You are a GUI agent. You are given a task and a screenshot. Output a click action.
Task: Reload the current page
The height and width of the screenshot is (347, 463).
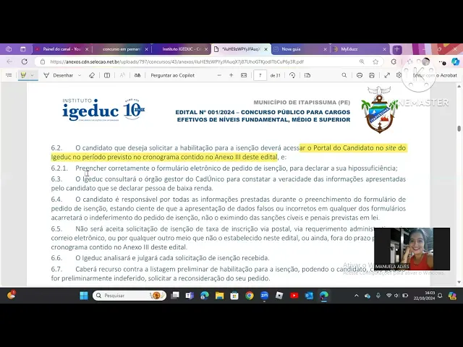pos(25,61)
